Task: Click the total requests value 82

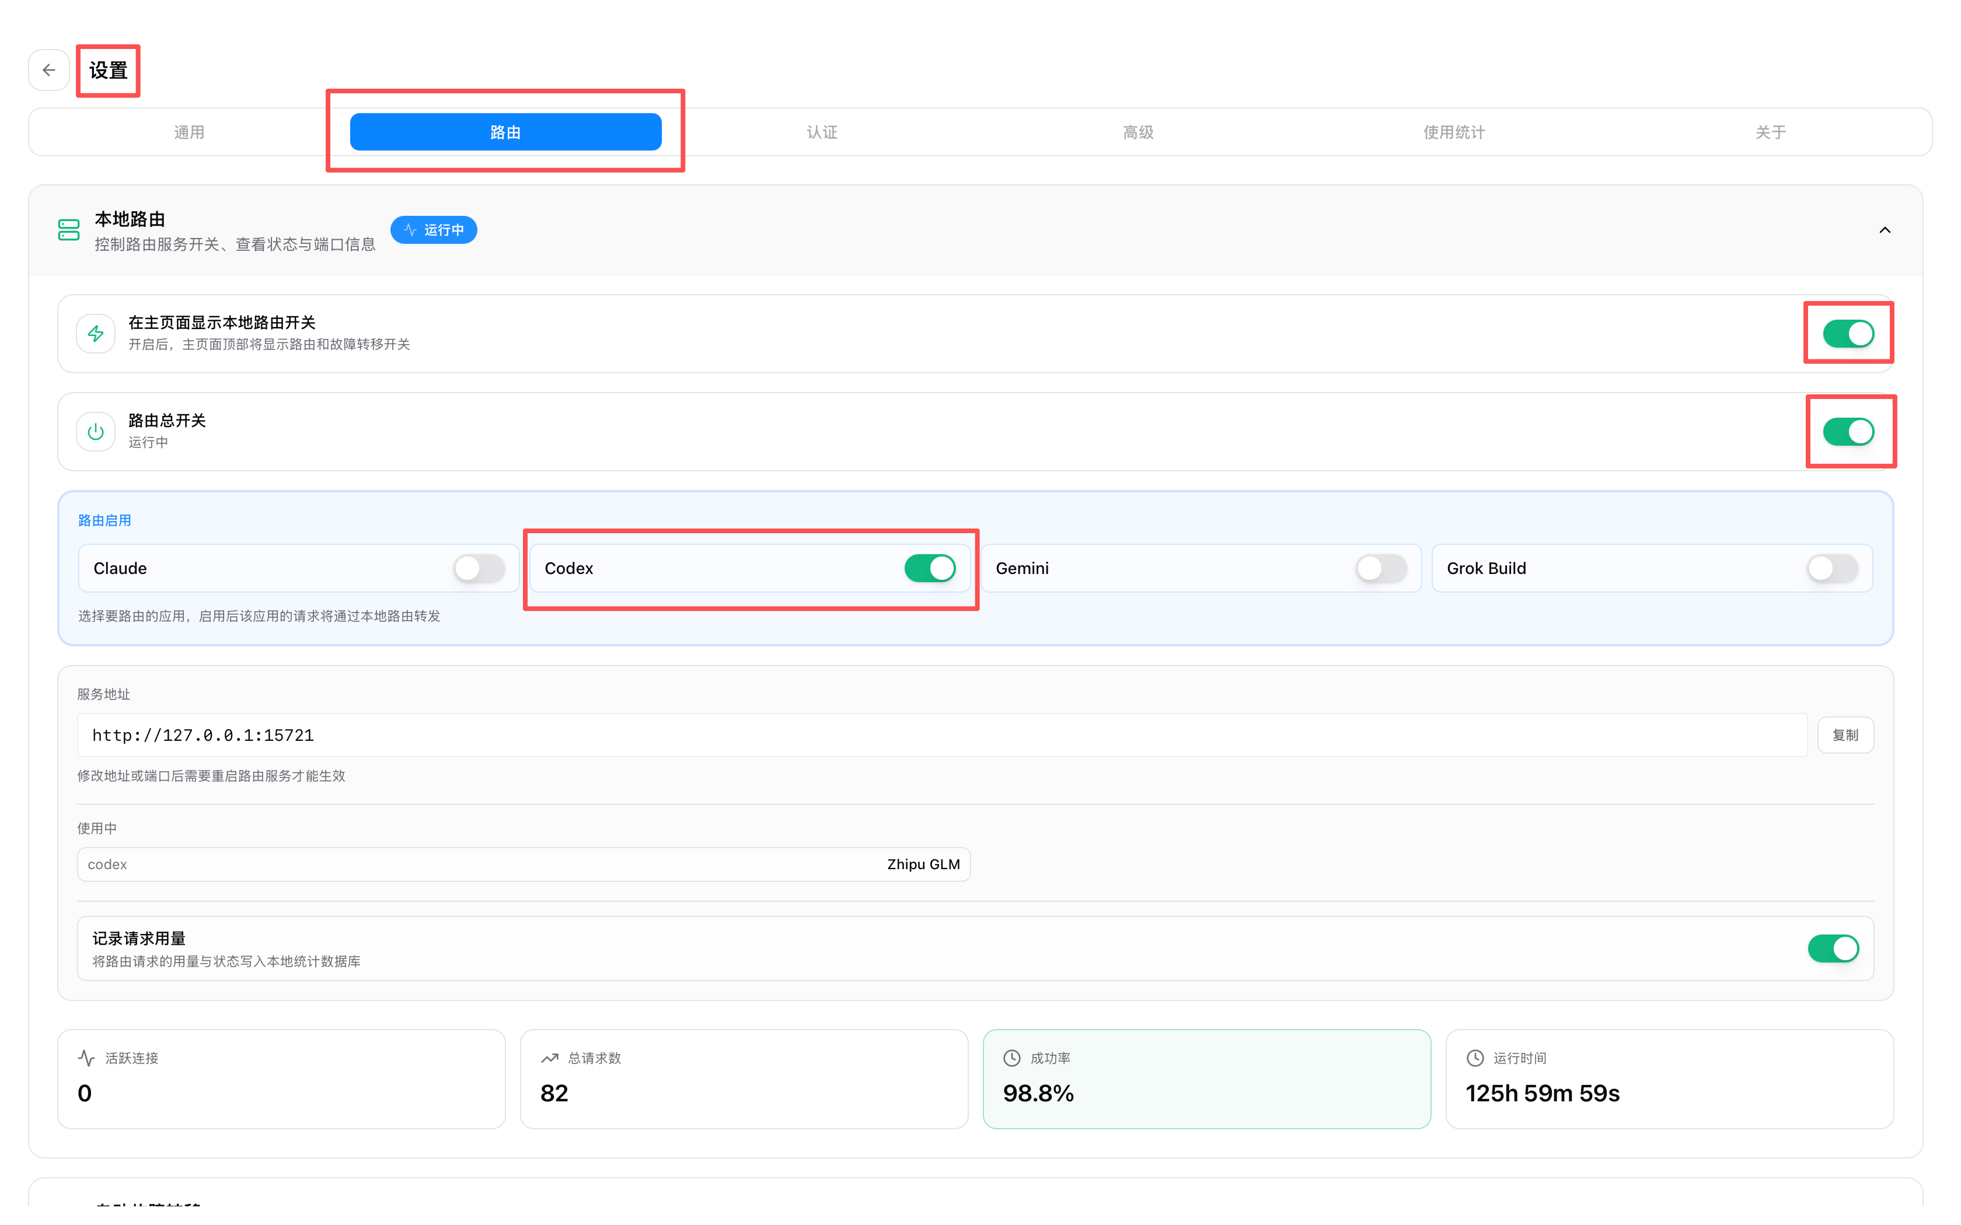Action: 554,1094
